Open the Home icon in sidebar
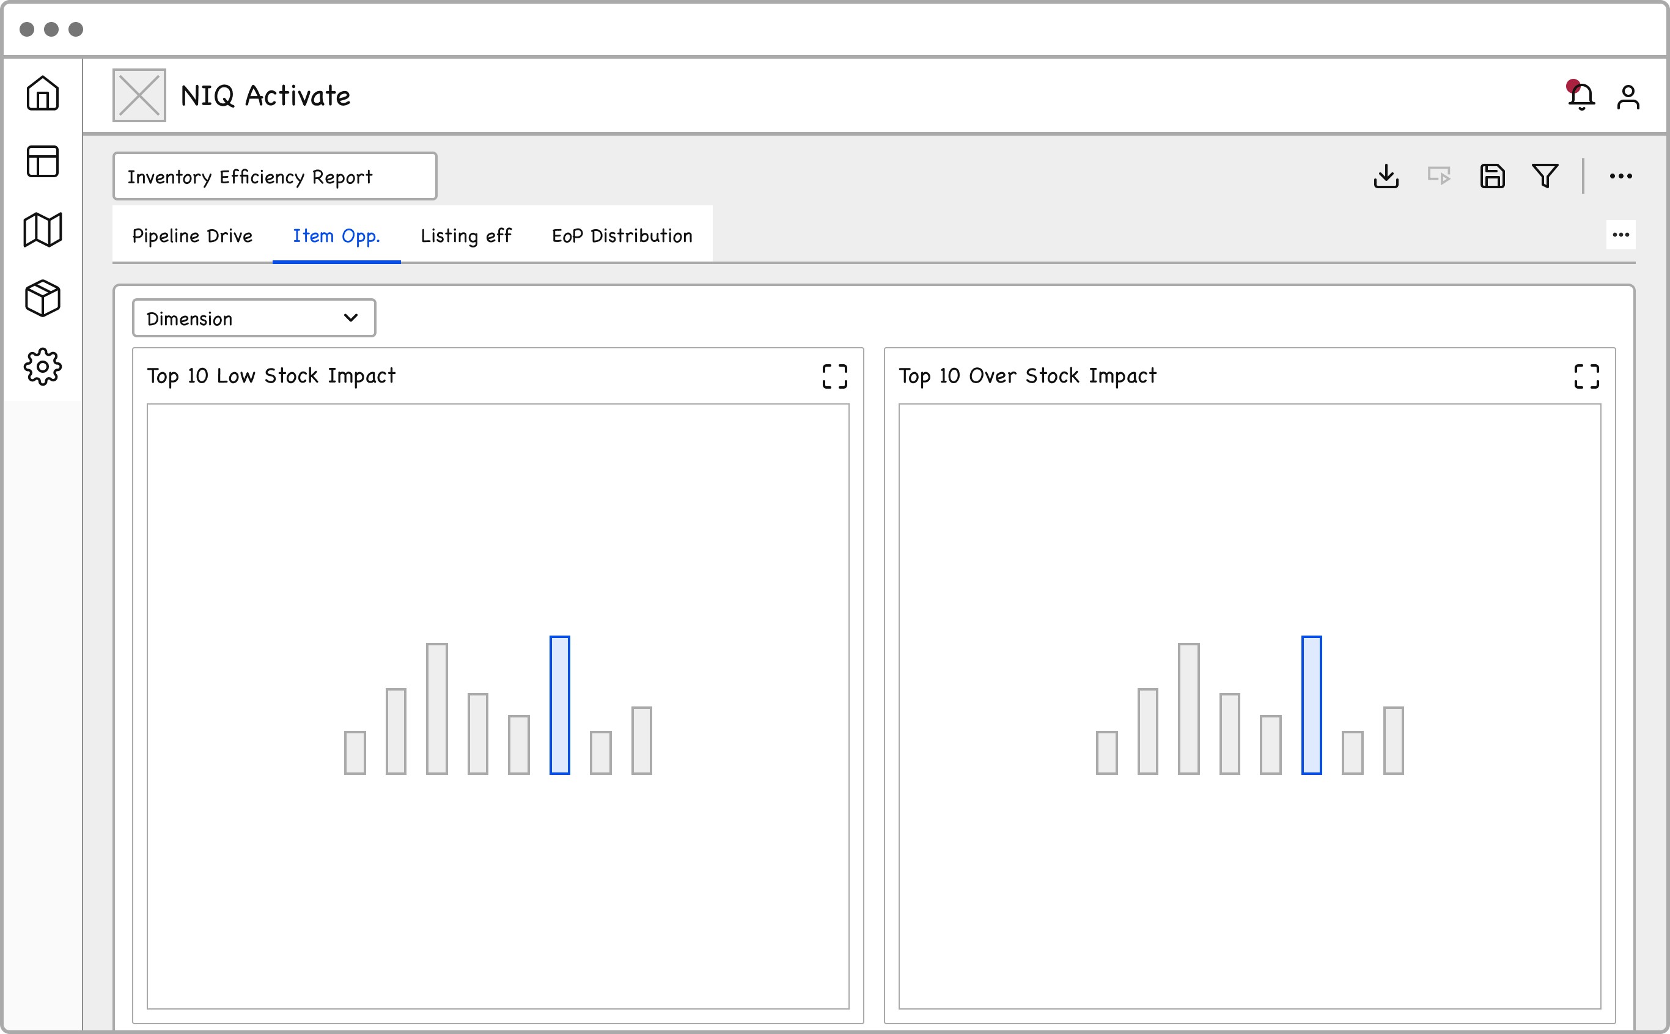The height and width of the screenshot is (1034, 1670). [x=42, y=94]
